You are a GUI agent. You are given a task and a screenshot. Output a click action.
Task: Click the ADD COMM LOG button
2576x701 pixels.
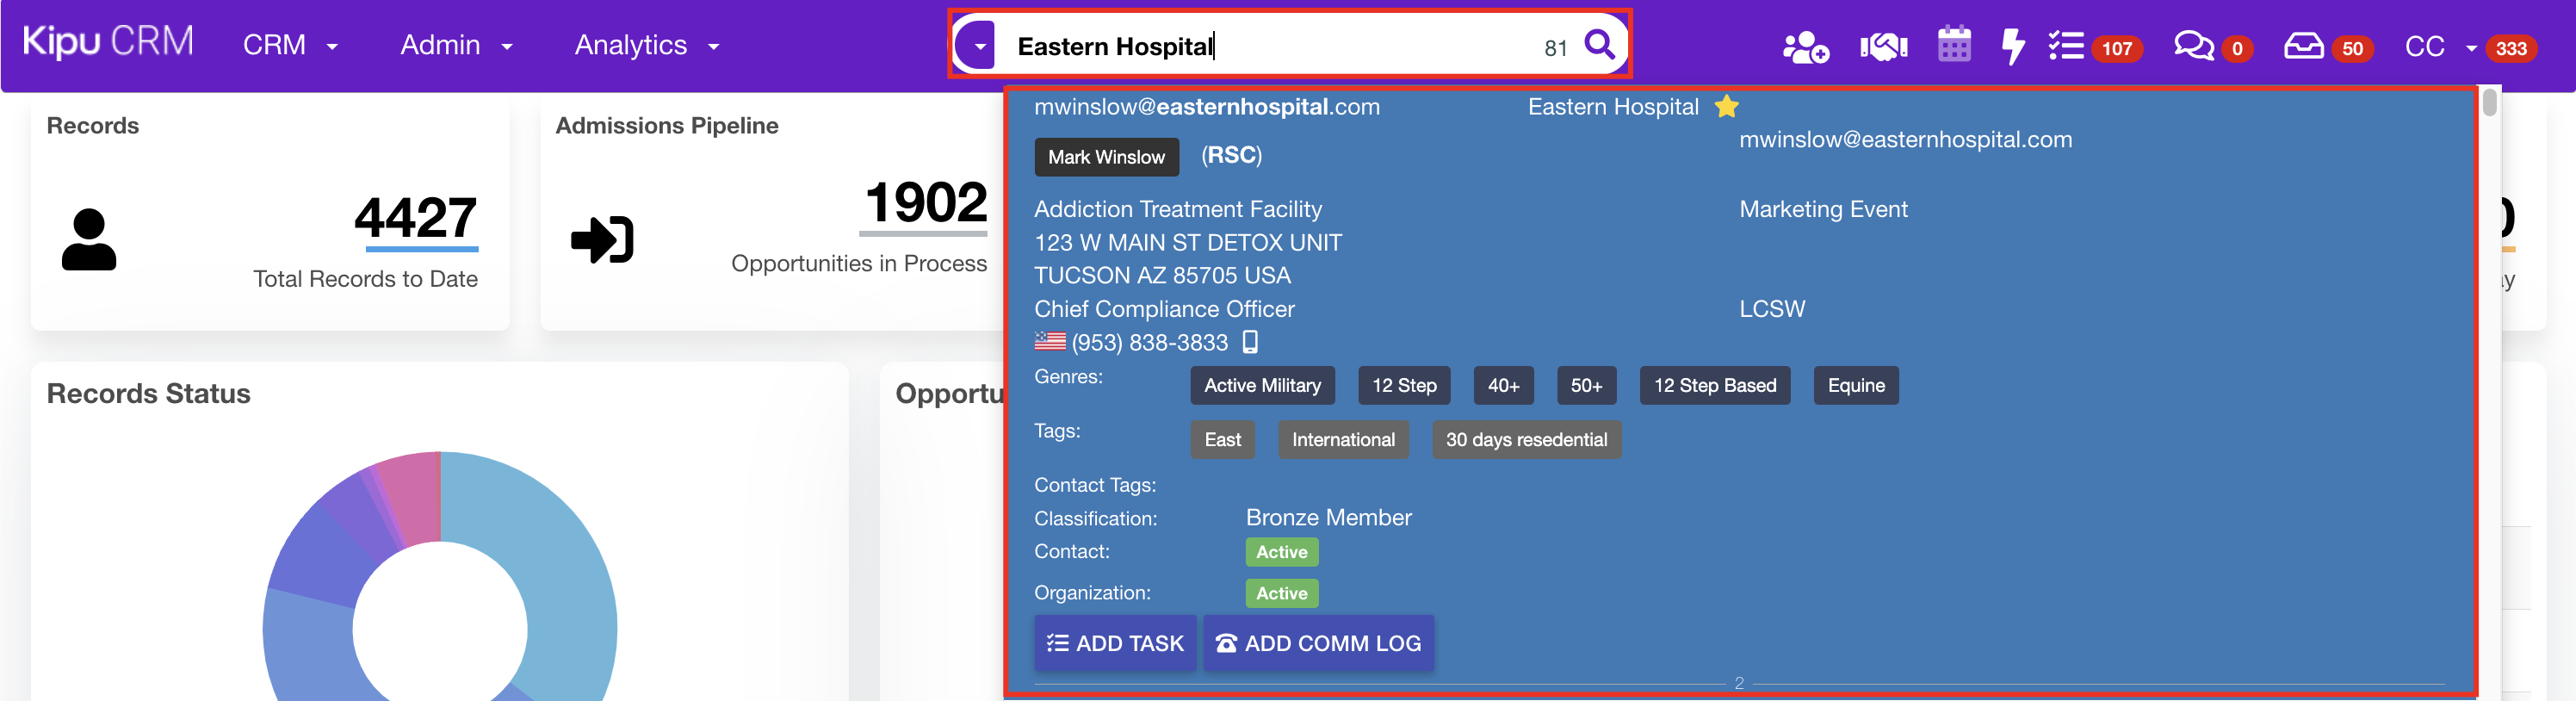1318,643
